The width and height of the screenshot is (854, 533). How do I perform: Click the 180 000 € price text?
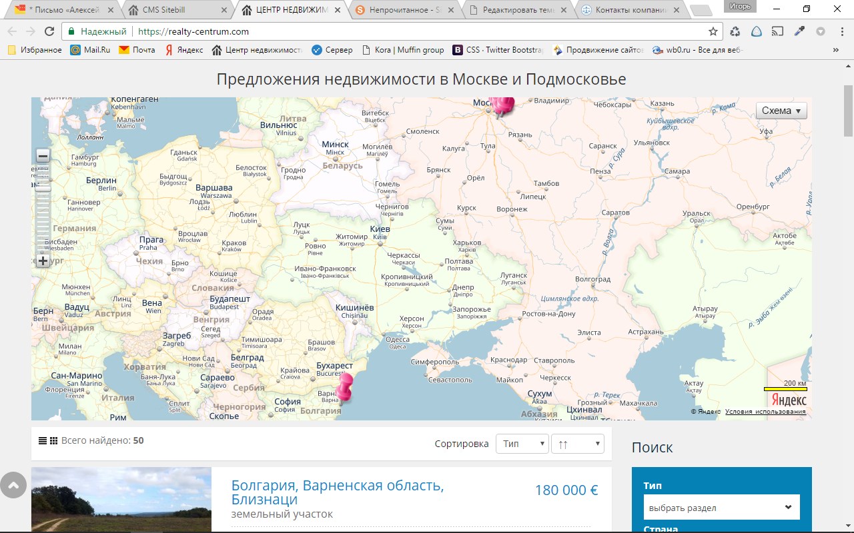(566, 490)
